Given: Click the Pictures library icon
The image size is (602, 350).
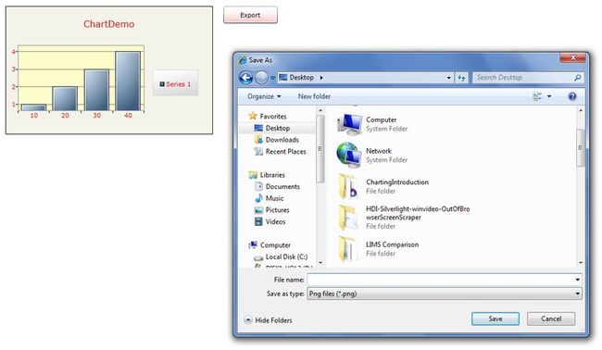Looking at the screenshot, I should pos(258,210).
